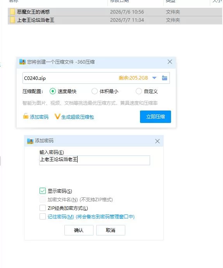Click 取消 in the password dialog

click(111, 230)
